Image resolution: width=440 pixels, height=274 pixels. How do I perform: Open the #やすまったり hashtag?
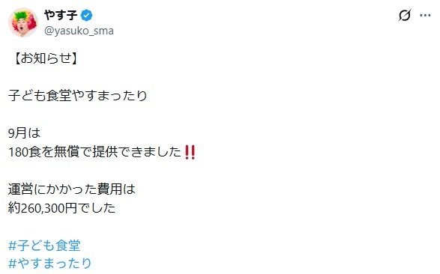click(50, 264)
